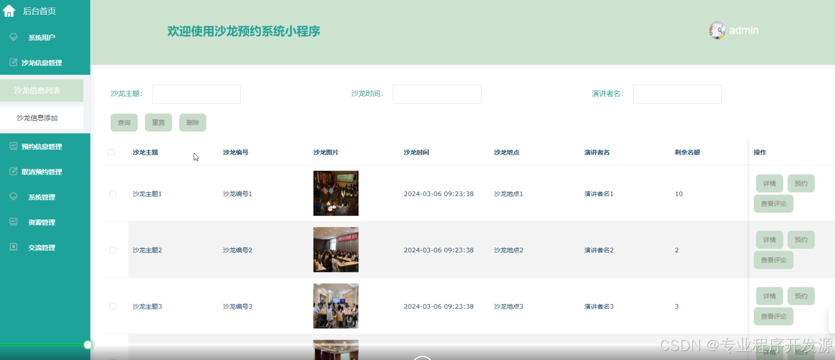Click the edit icon next to 取消预约管理
This screenshot has height=360, width=835.
coord(14,171)
